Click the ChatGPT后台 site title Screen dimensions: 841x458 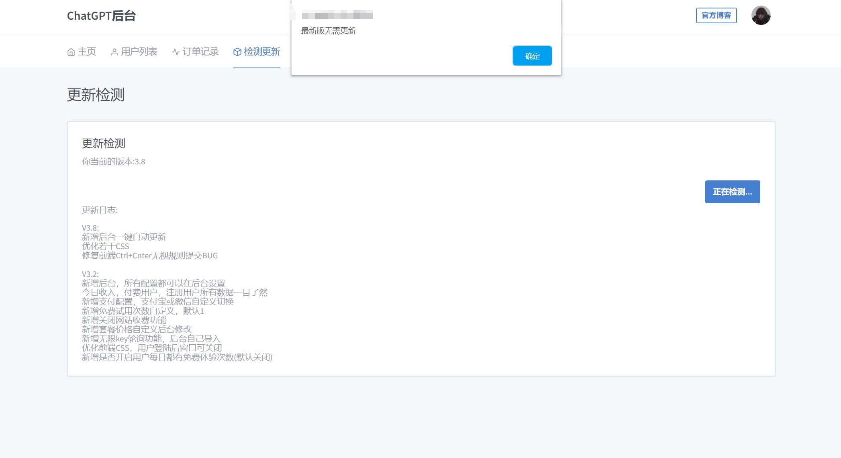click(101, 16)
